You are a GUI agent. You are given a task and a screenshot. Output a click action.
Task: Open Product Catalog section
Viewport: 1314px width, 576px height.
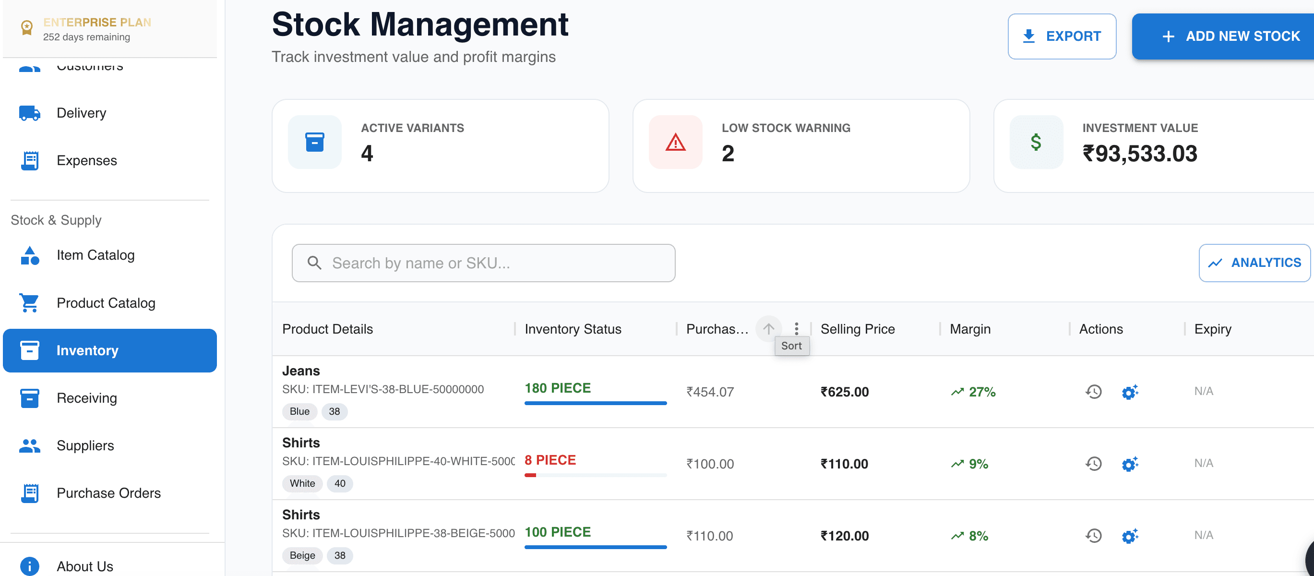(x=110, y=302)
